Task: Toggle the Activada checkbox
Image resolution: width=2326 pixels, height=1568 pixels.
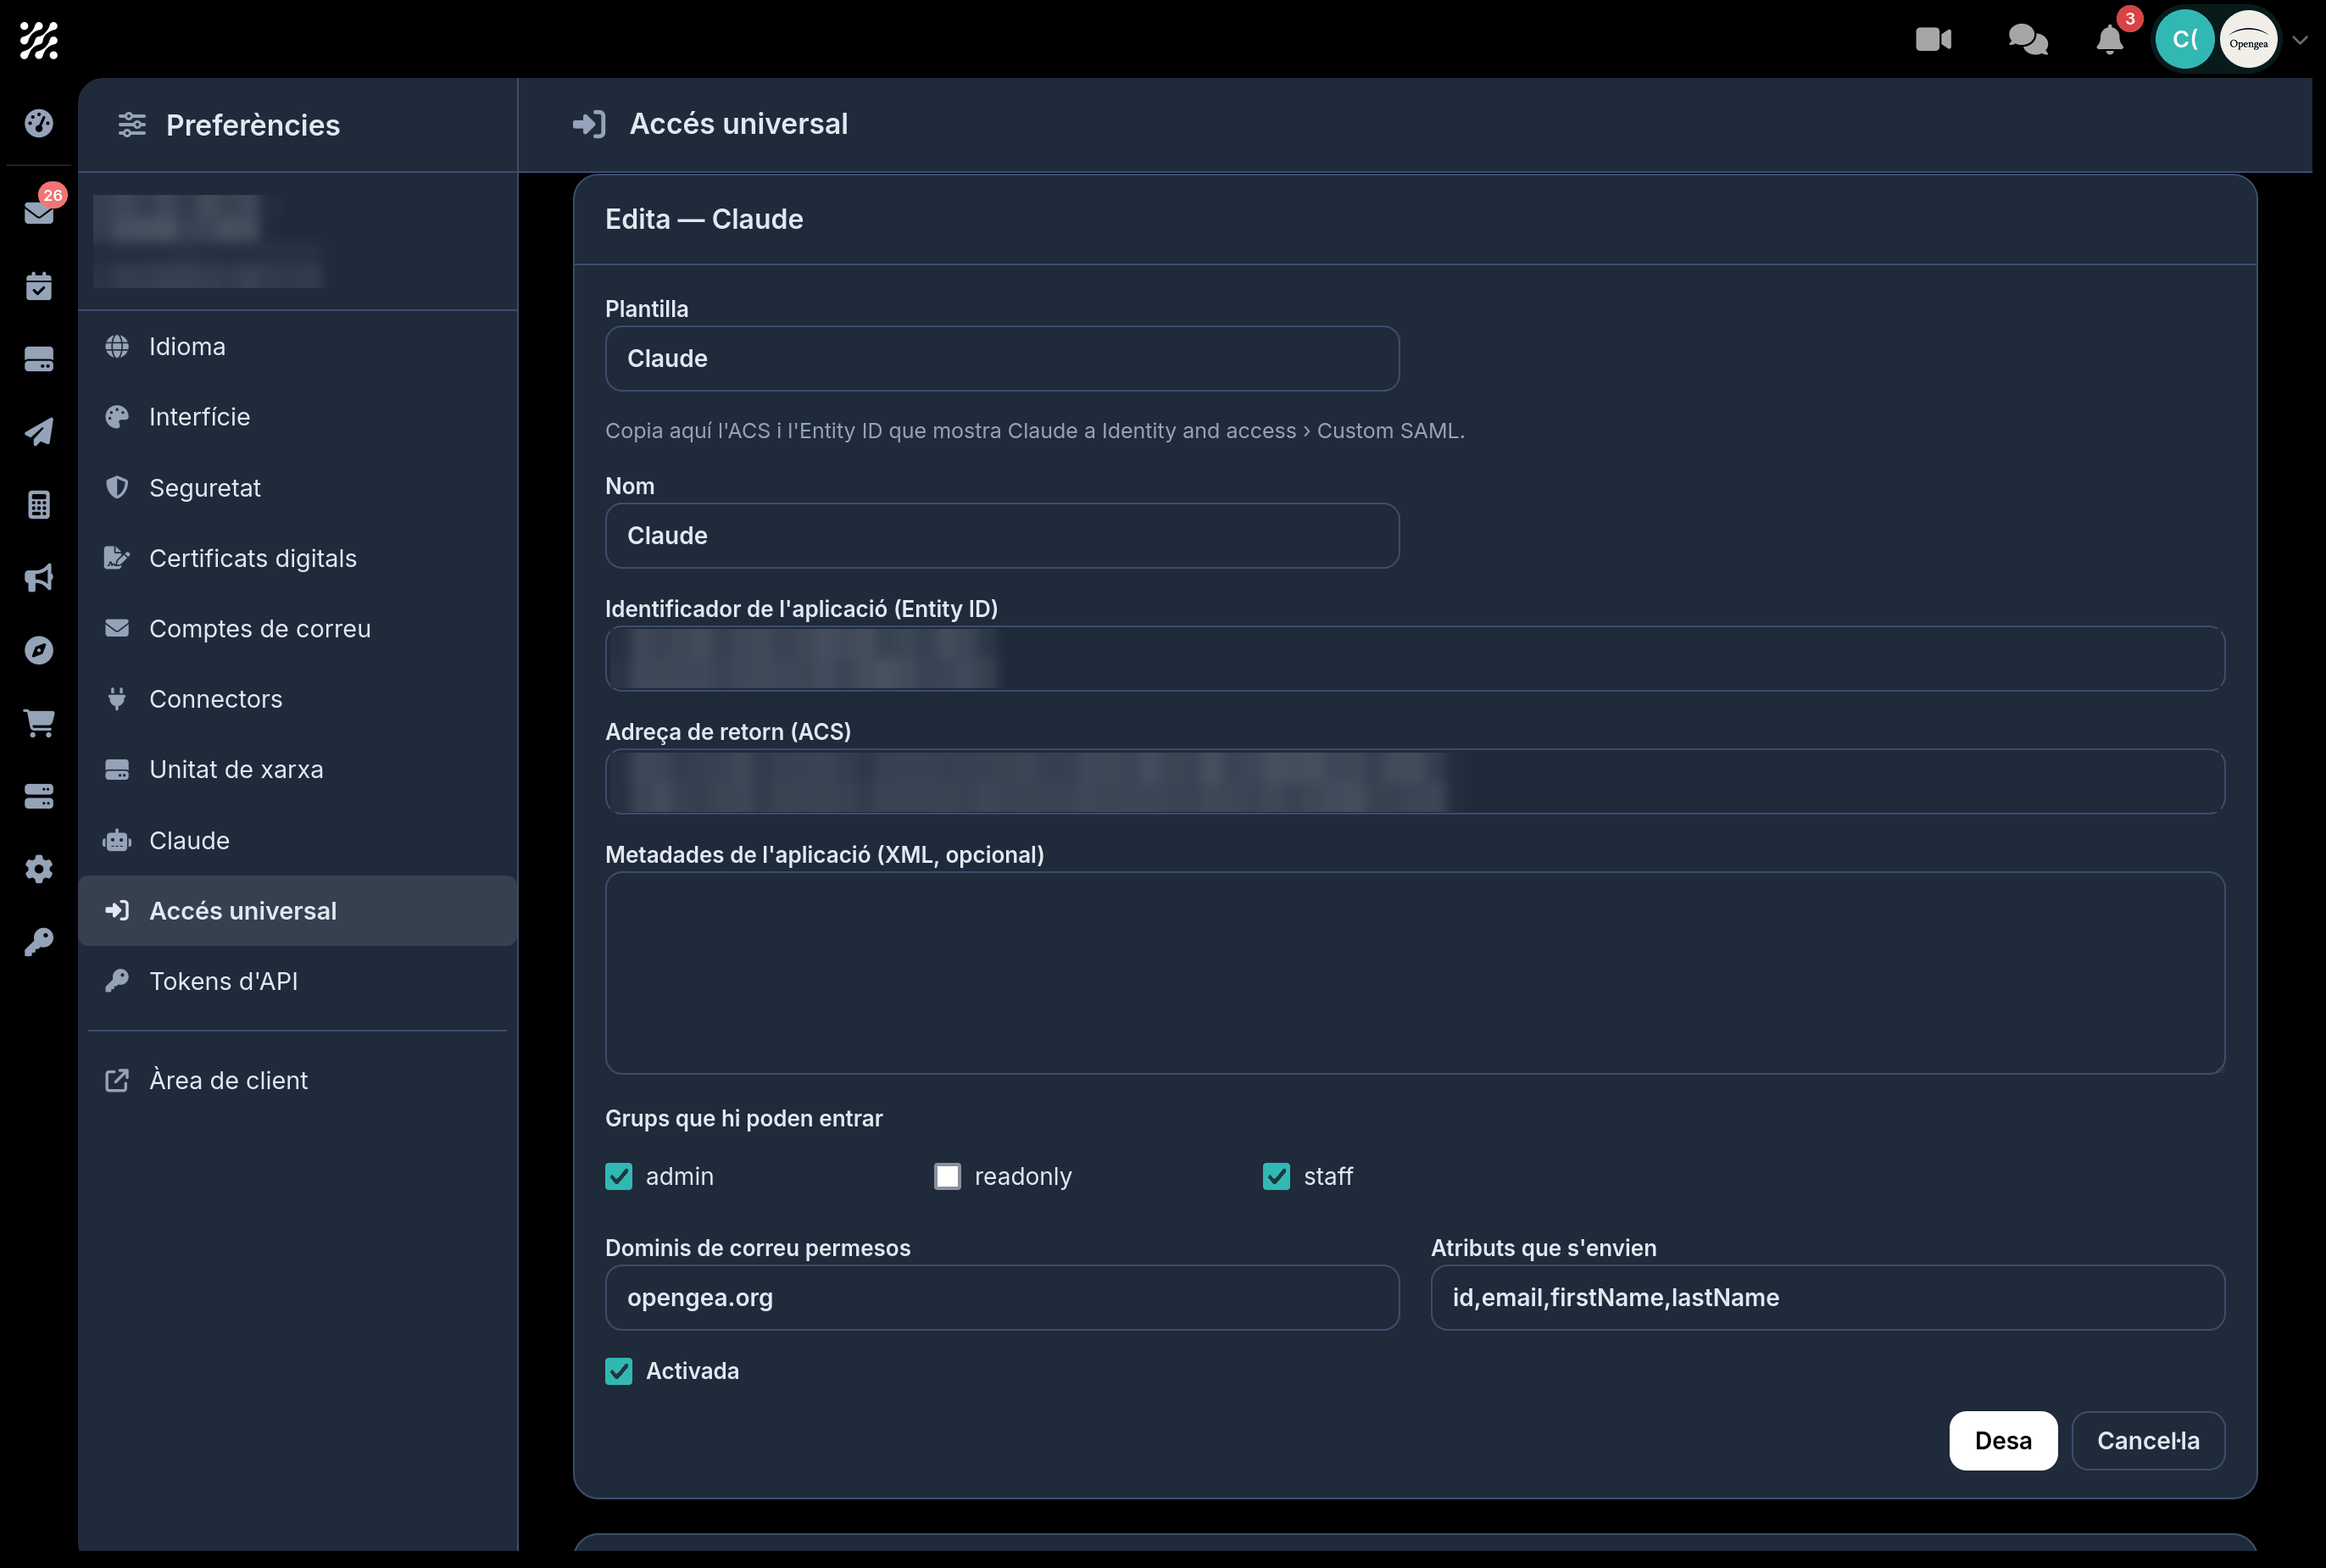Action: click(619, 1371)
